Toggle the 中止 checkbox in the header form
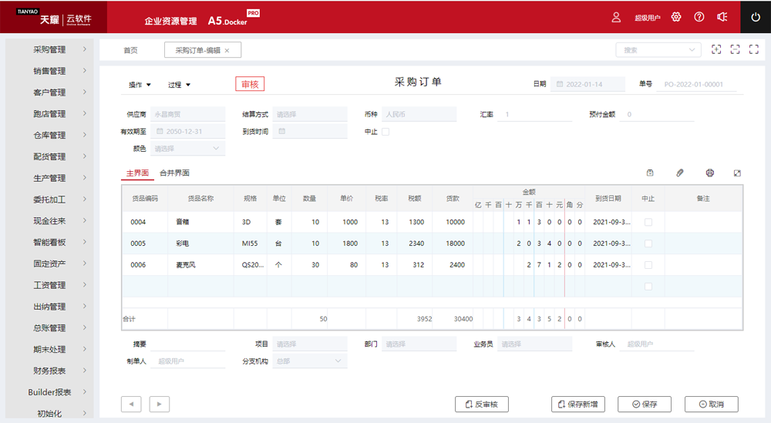 (385, 132)
